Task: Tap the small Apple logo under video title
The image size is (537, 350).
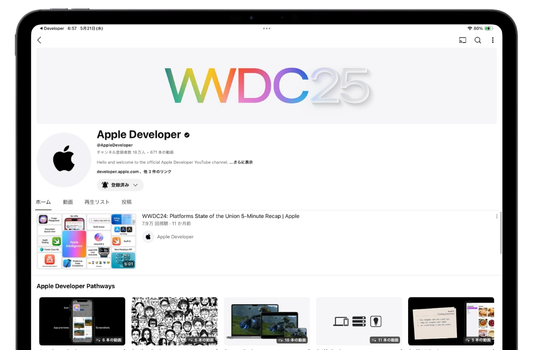Action: [148, 237]
